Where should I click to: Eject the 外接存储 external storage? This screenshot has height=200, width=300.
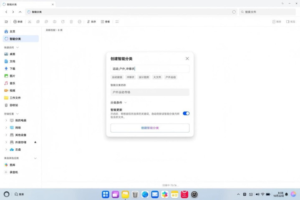point(35,142)
